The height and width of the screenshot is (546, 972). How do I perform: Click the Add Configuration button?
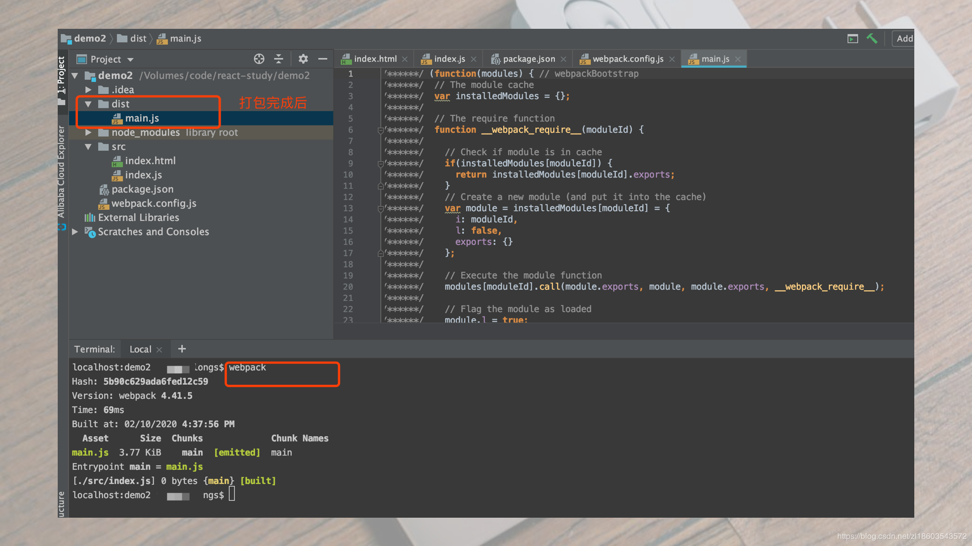[x=904, y=38]
